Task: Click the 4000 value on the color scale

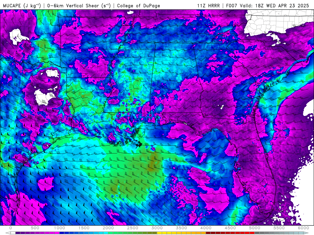Action: pos(206,228)
